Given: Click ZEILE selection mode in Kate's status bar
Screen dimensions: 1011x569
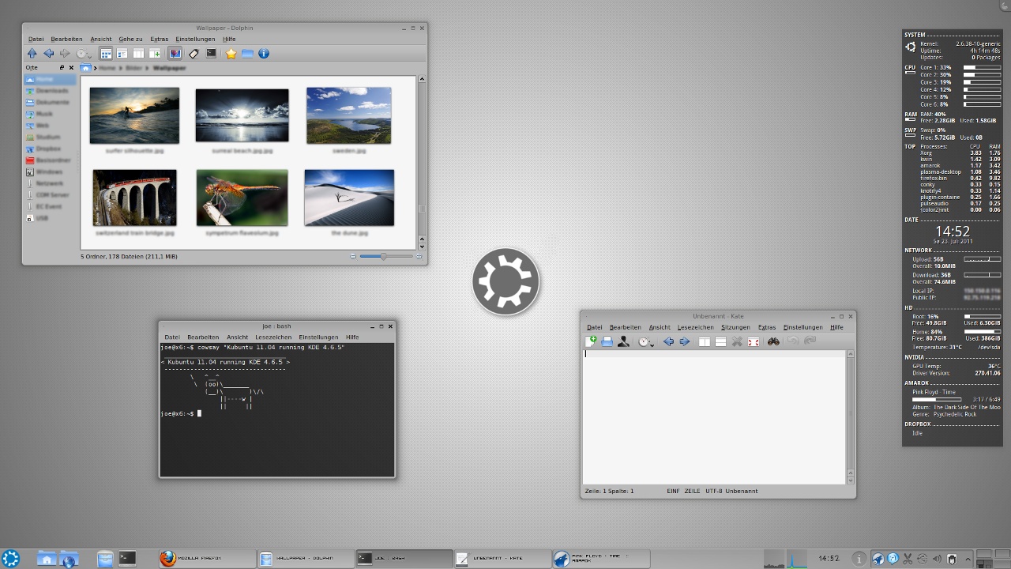Looking at the screenshot, I should pyautogui.click(x=693, y=492).
